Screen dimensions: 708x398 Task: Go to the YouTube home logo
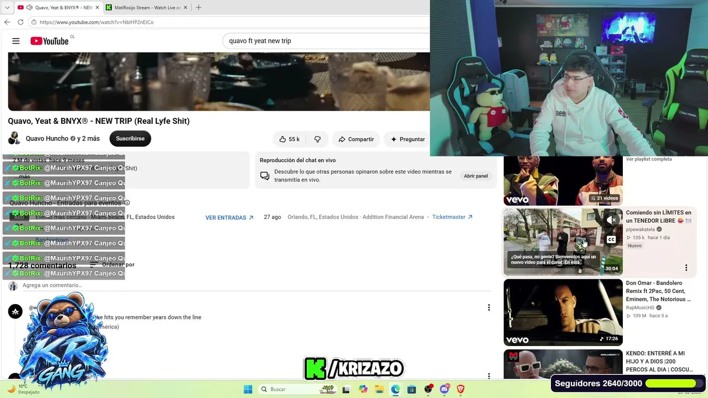point(49,41)
